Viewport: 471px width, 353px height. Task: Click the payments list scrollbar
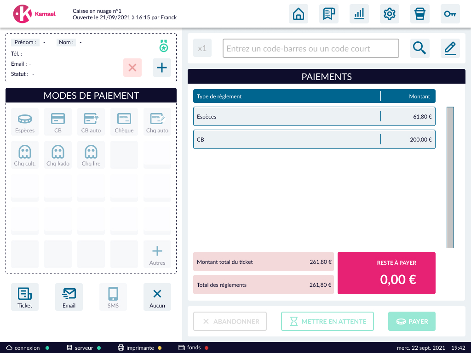450,177
